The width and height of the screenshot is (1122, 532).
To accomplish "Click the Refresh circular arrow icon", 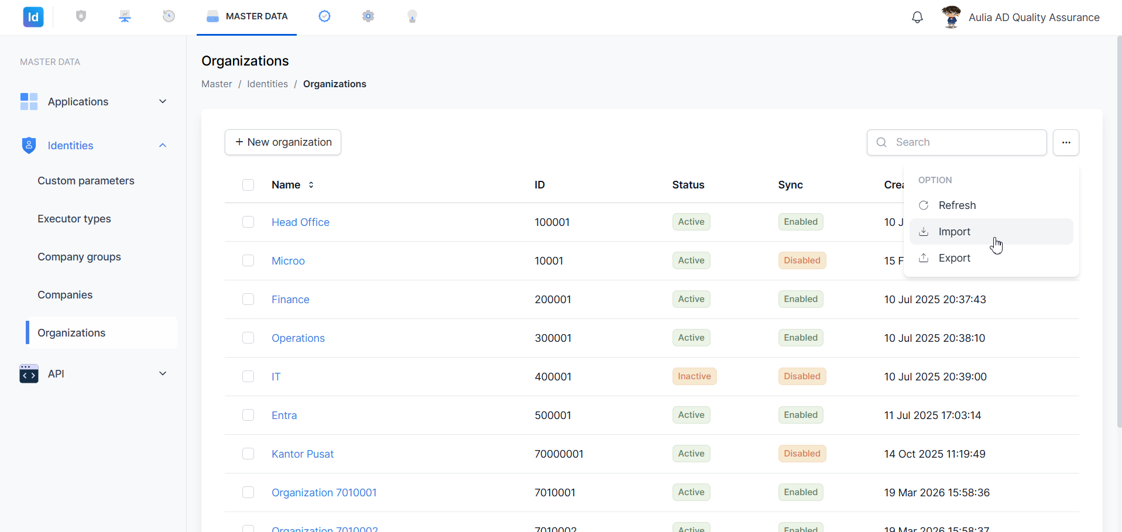I will click(924, 205).
